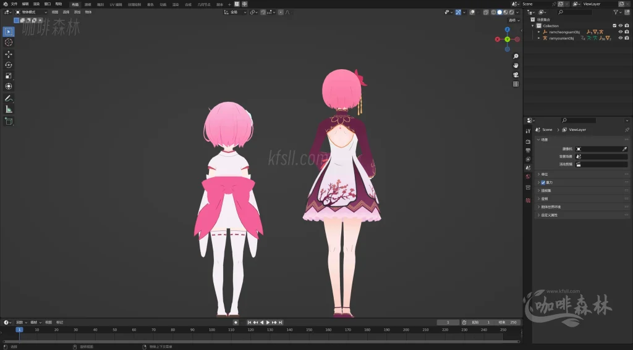
Task: Switch to solid viewport shading
Action: (499, 12)
